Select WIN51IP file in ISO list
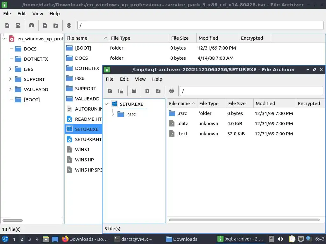 [x=83, y=160]
